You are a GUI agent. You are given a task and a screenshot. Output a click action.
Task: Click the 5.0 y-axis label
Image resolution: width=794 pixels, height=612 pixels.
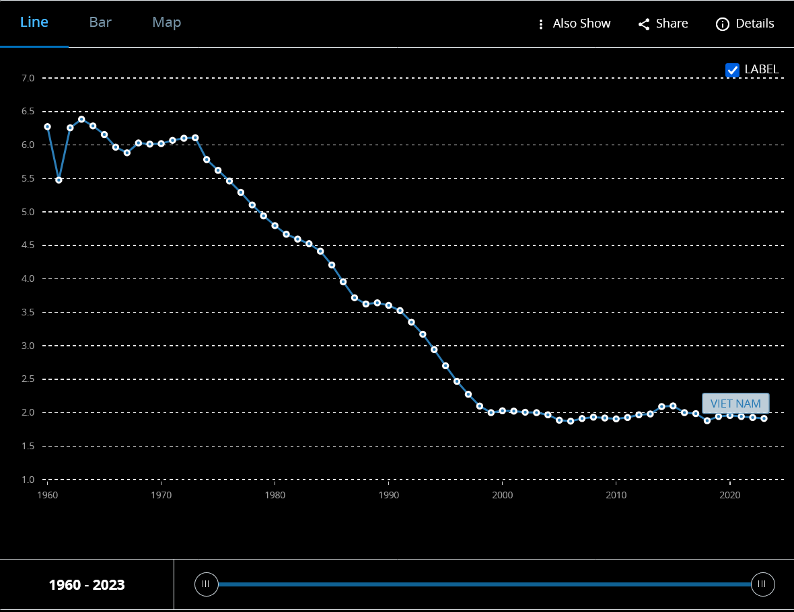pos(28,212)
